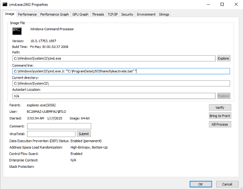Click into the Path text field

(x=114, y=59)
